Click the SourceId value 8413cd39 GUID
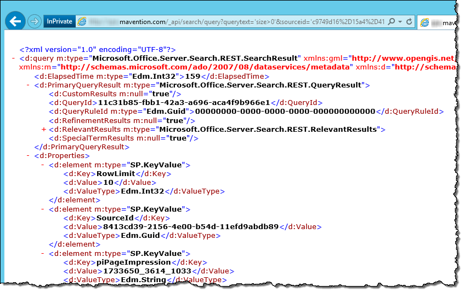This screenshot has width=464, height=292. (191, 227)
